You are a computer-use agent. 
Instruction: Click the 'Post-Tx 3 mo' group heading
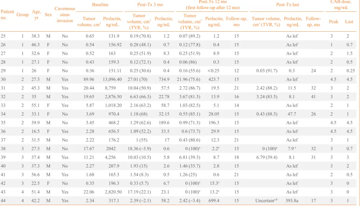click(150, 5)
